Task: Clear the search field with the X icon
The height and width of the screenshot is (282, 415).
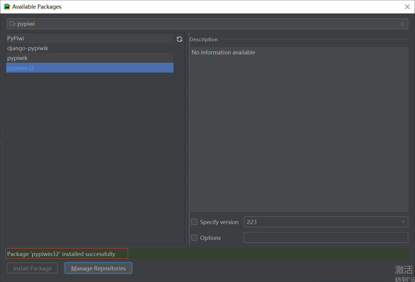Action: [x=402, y=24]
